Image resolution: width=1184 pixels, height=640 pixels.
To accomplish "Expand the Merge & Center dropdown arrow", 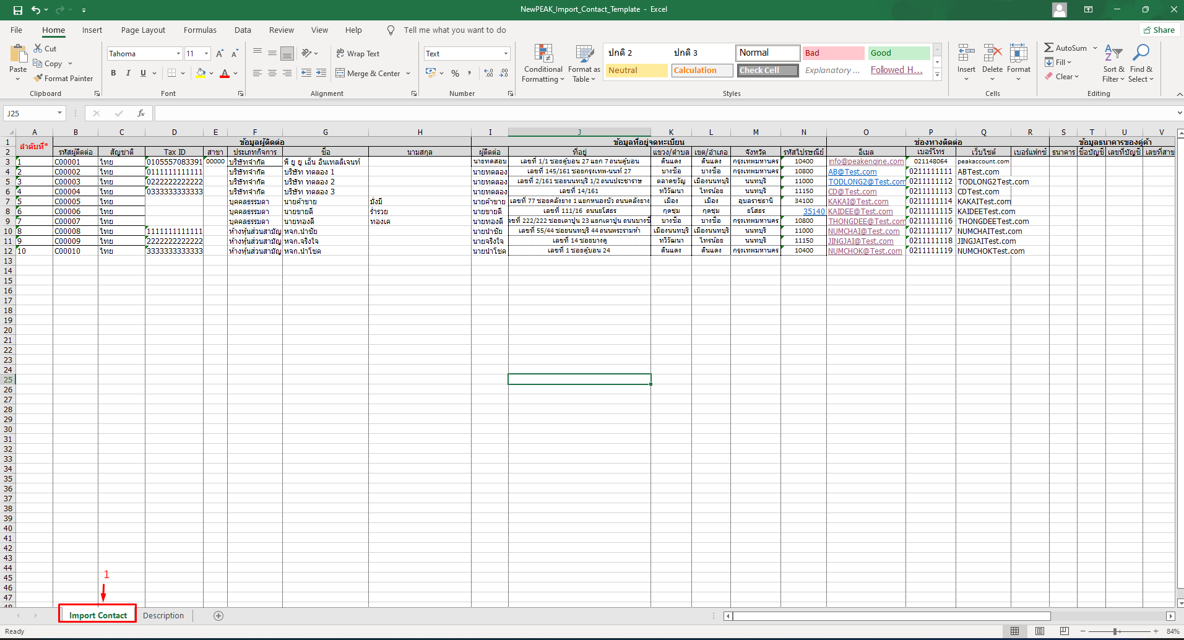I will (408, 74).
